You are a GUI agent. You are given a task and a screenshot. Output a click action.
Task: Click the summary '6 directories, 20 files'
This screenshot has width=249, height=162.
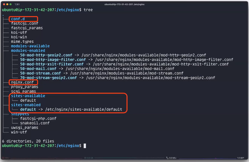point(28,141)
